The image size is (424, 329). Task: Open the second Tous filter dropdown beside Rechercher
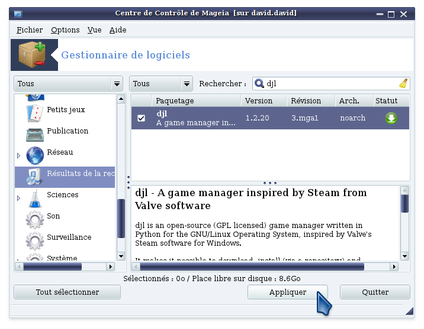(161, 84)
